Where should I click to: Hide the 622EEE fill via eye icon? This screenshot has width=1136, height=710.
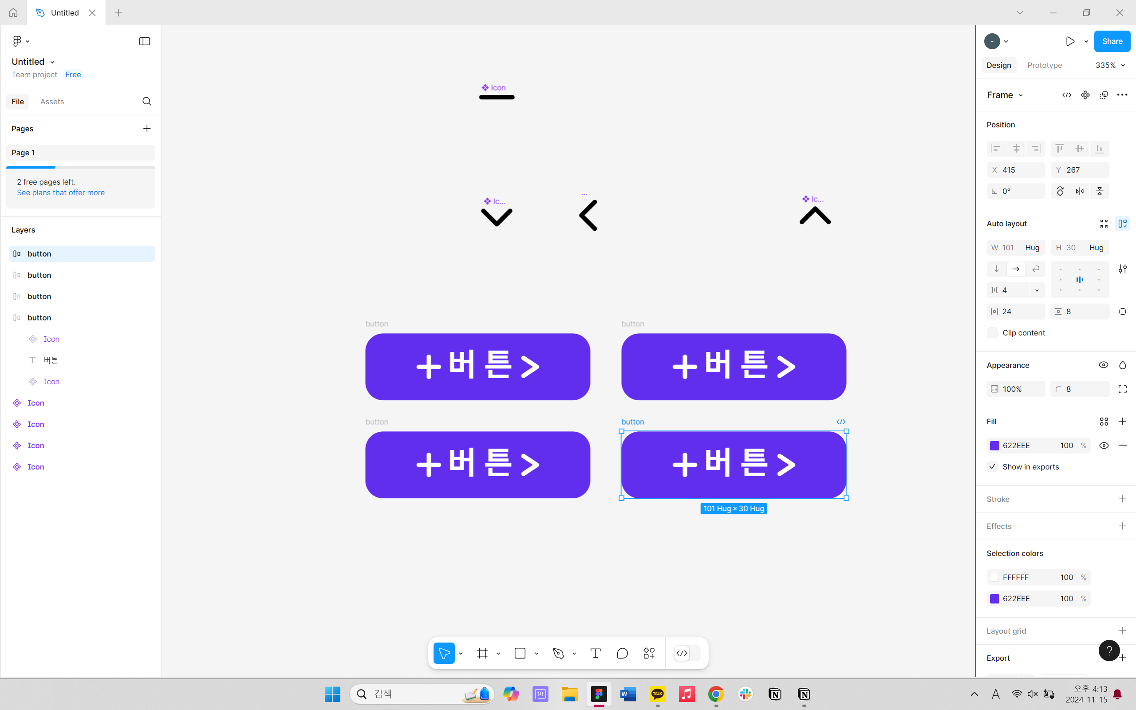coord(1104,446)
